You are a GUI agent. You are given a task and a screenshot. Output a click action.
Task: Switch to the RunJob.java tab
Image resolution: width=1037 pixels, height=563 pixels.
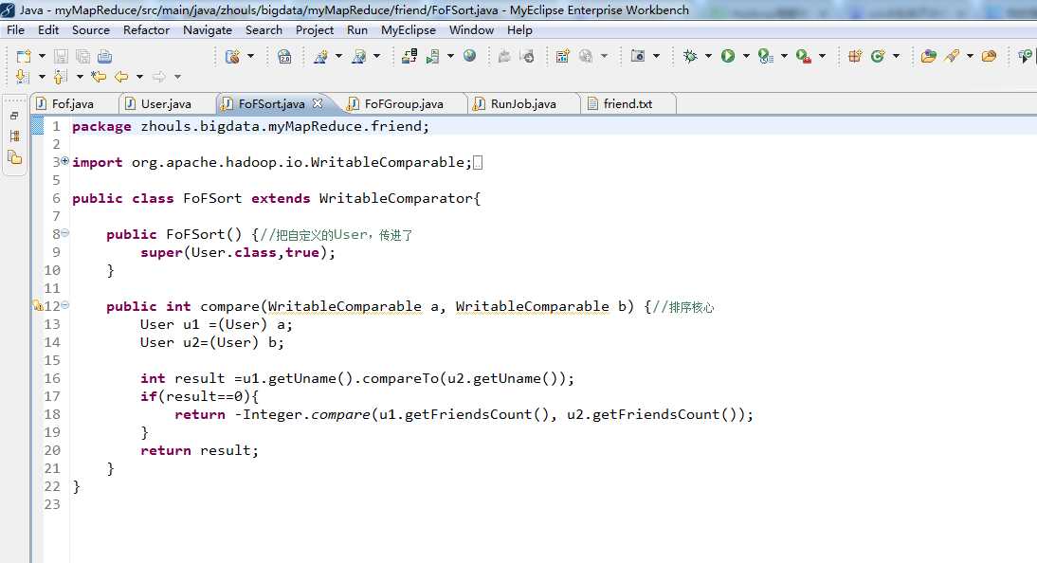[523, 104]
